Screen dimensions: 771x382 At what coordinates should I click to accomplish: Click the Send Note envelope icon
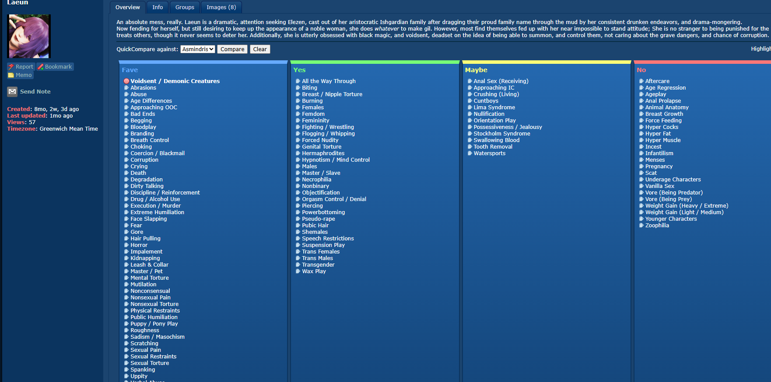click(x=12, y=92)
